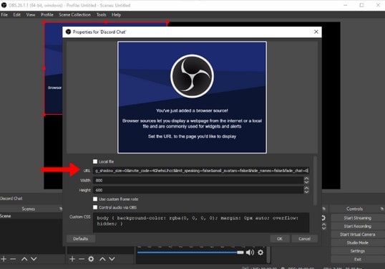Move scene up with arrow icon
This screenshot has width=385, height=269.
click(24, 259)
